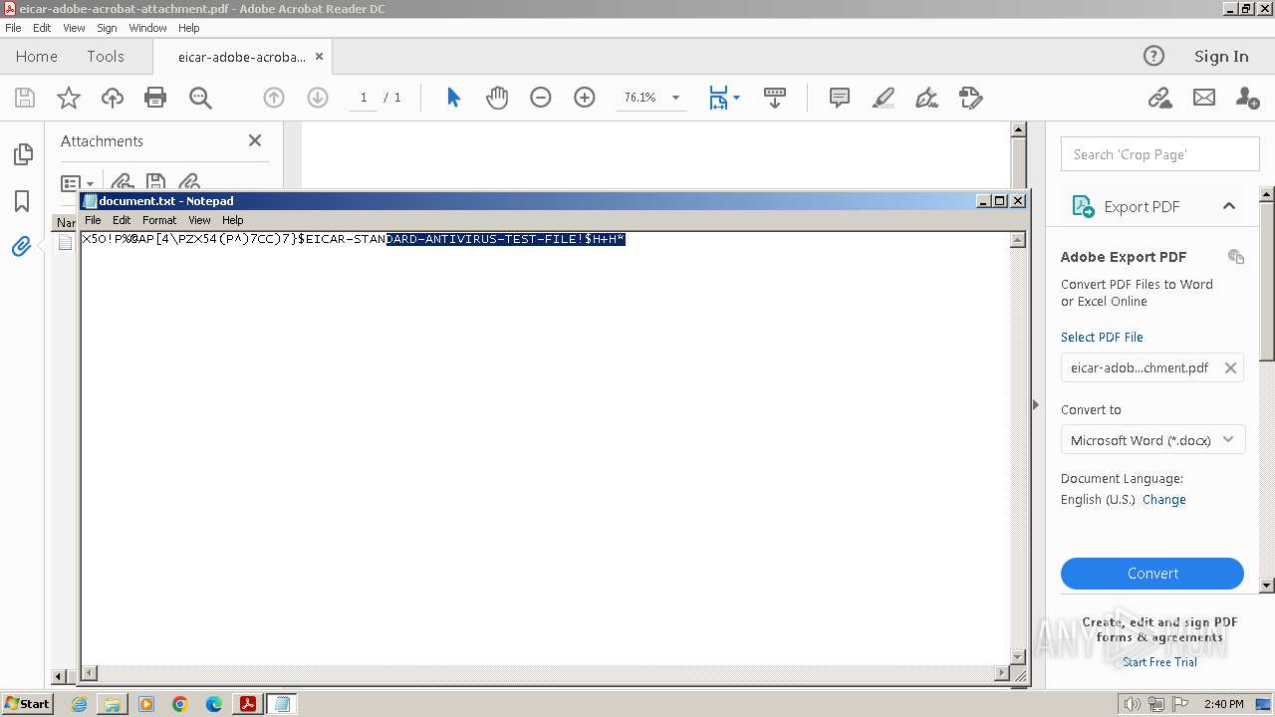1275x717 pixels.
Task: Open Internet Explorer from the taskbar
Action: coord(79,704)
